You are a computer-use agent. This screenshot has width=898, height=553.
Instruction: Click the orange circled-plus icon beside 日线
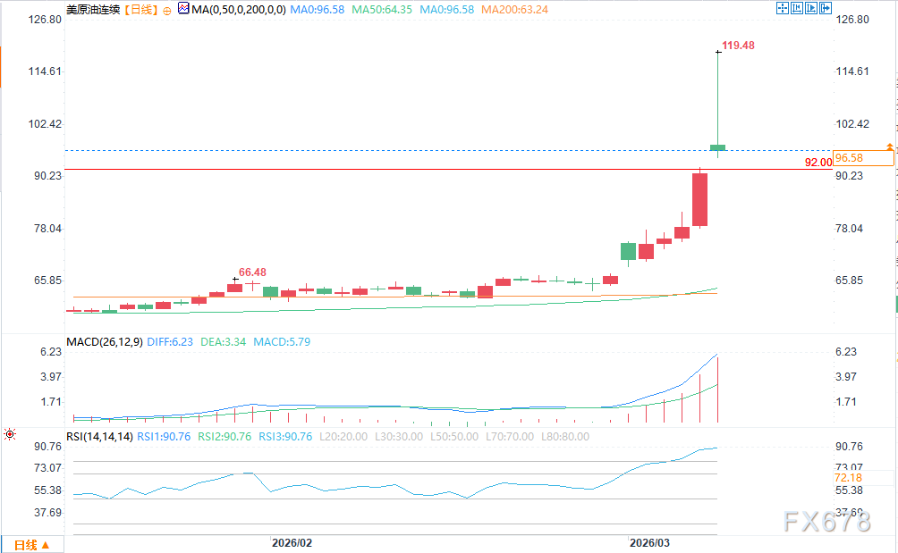[x=167, y=11]
